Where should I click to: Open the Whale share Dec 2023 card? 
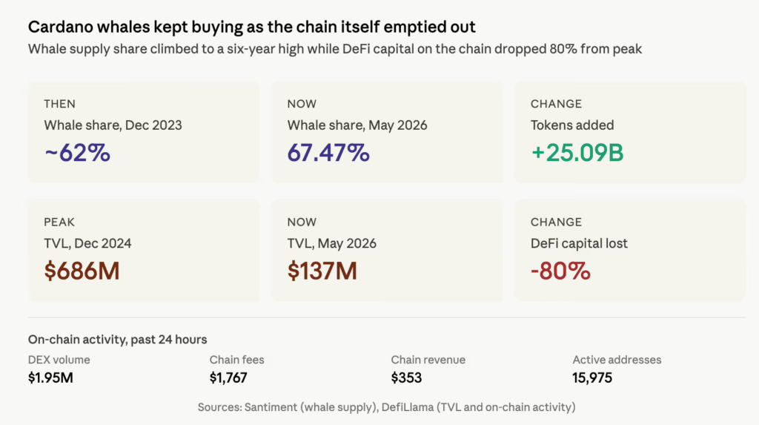144,132
